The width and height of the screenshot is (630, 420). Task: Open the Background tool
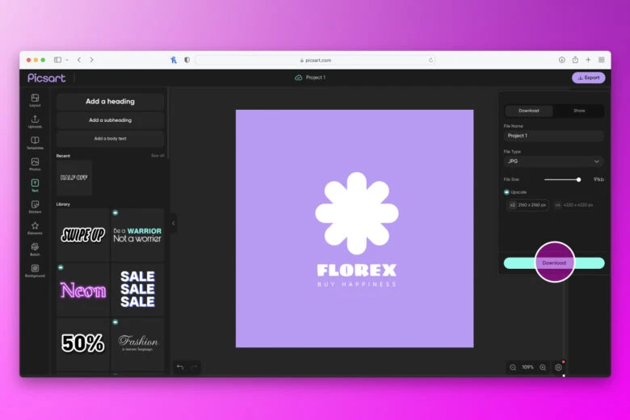tap(35, 271)
